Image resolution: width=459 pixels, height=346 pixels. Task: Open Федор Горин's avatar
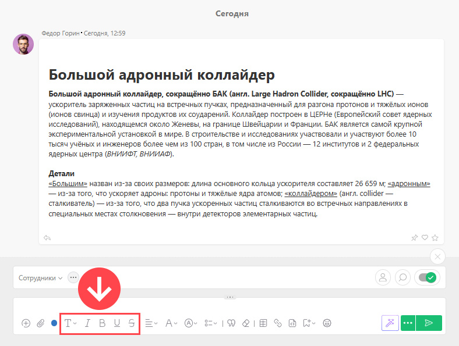tap(23, 44)
